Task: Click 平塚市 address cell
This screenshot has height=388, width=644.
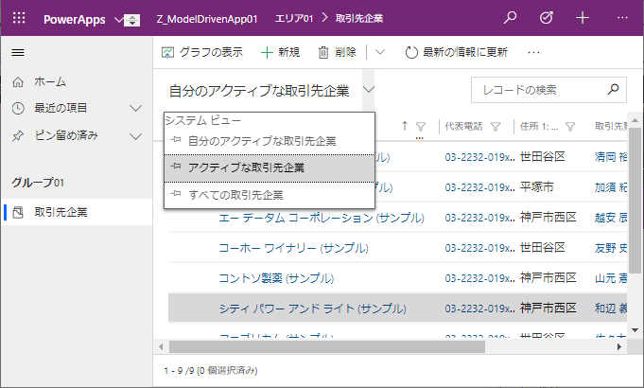Action: point(537,187)
